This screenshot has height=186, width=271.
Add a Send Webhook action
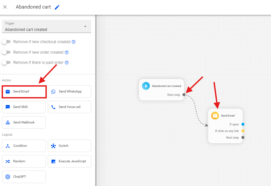coord(24,122)
